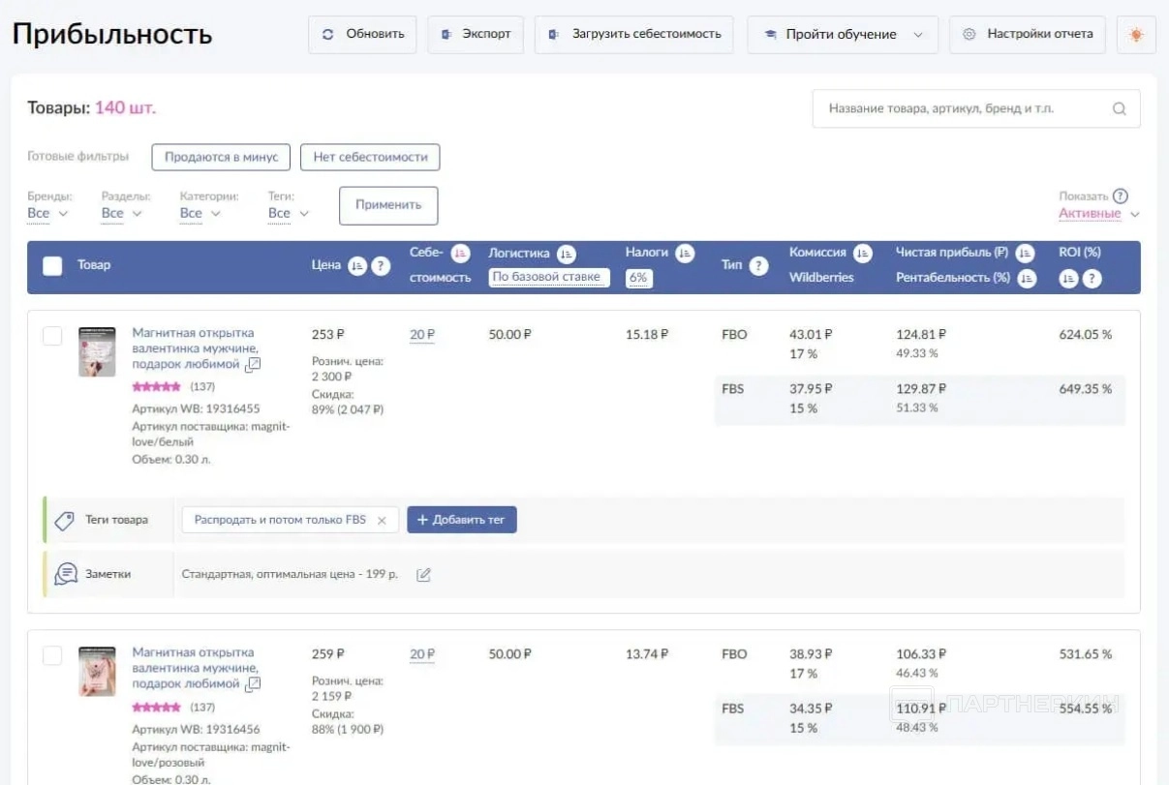The height and width of the screenshot is (785, 1169).
Task: Click the sort icon next to Цена
Action: click(357, 266)
